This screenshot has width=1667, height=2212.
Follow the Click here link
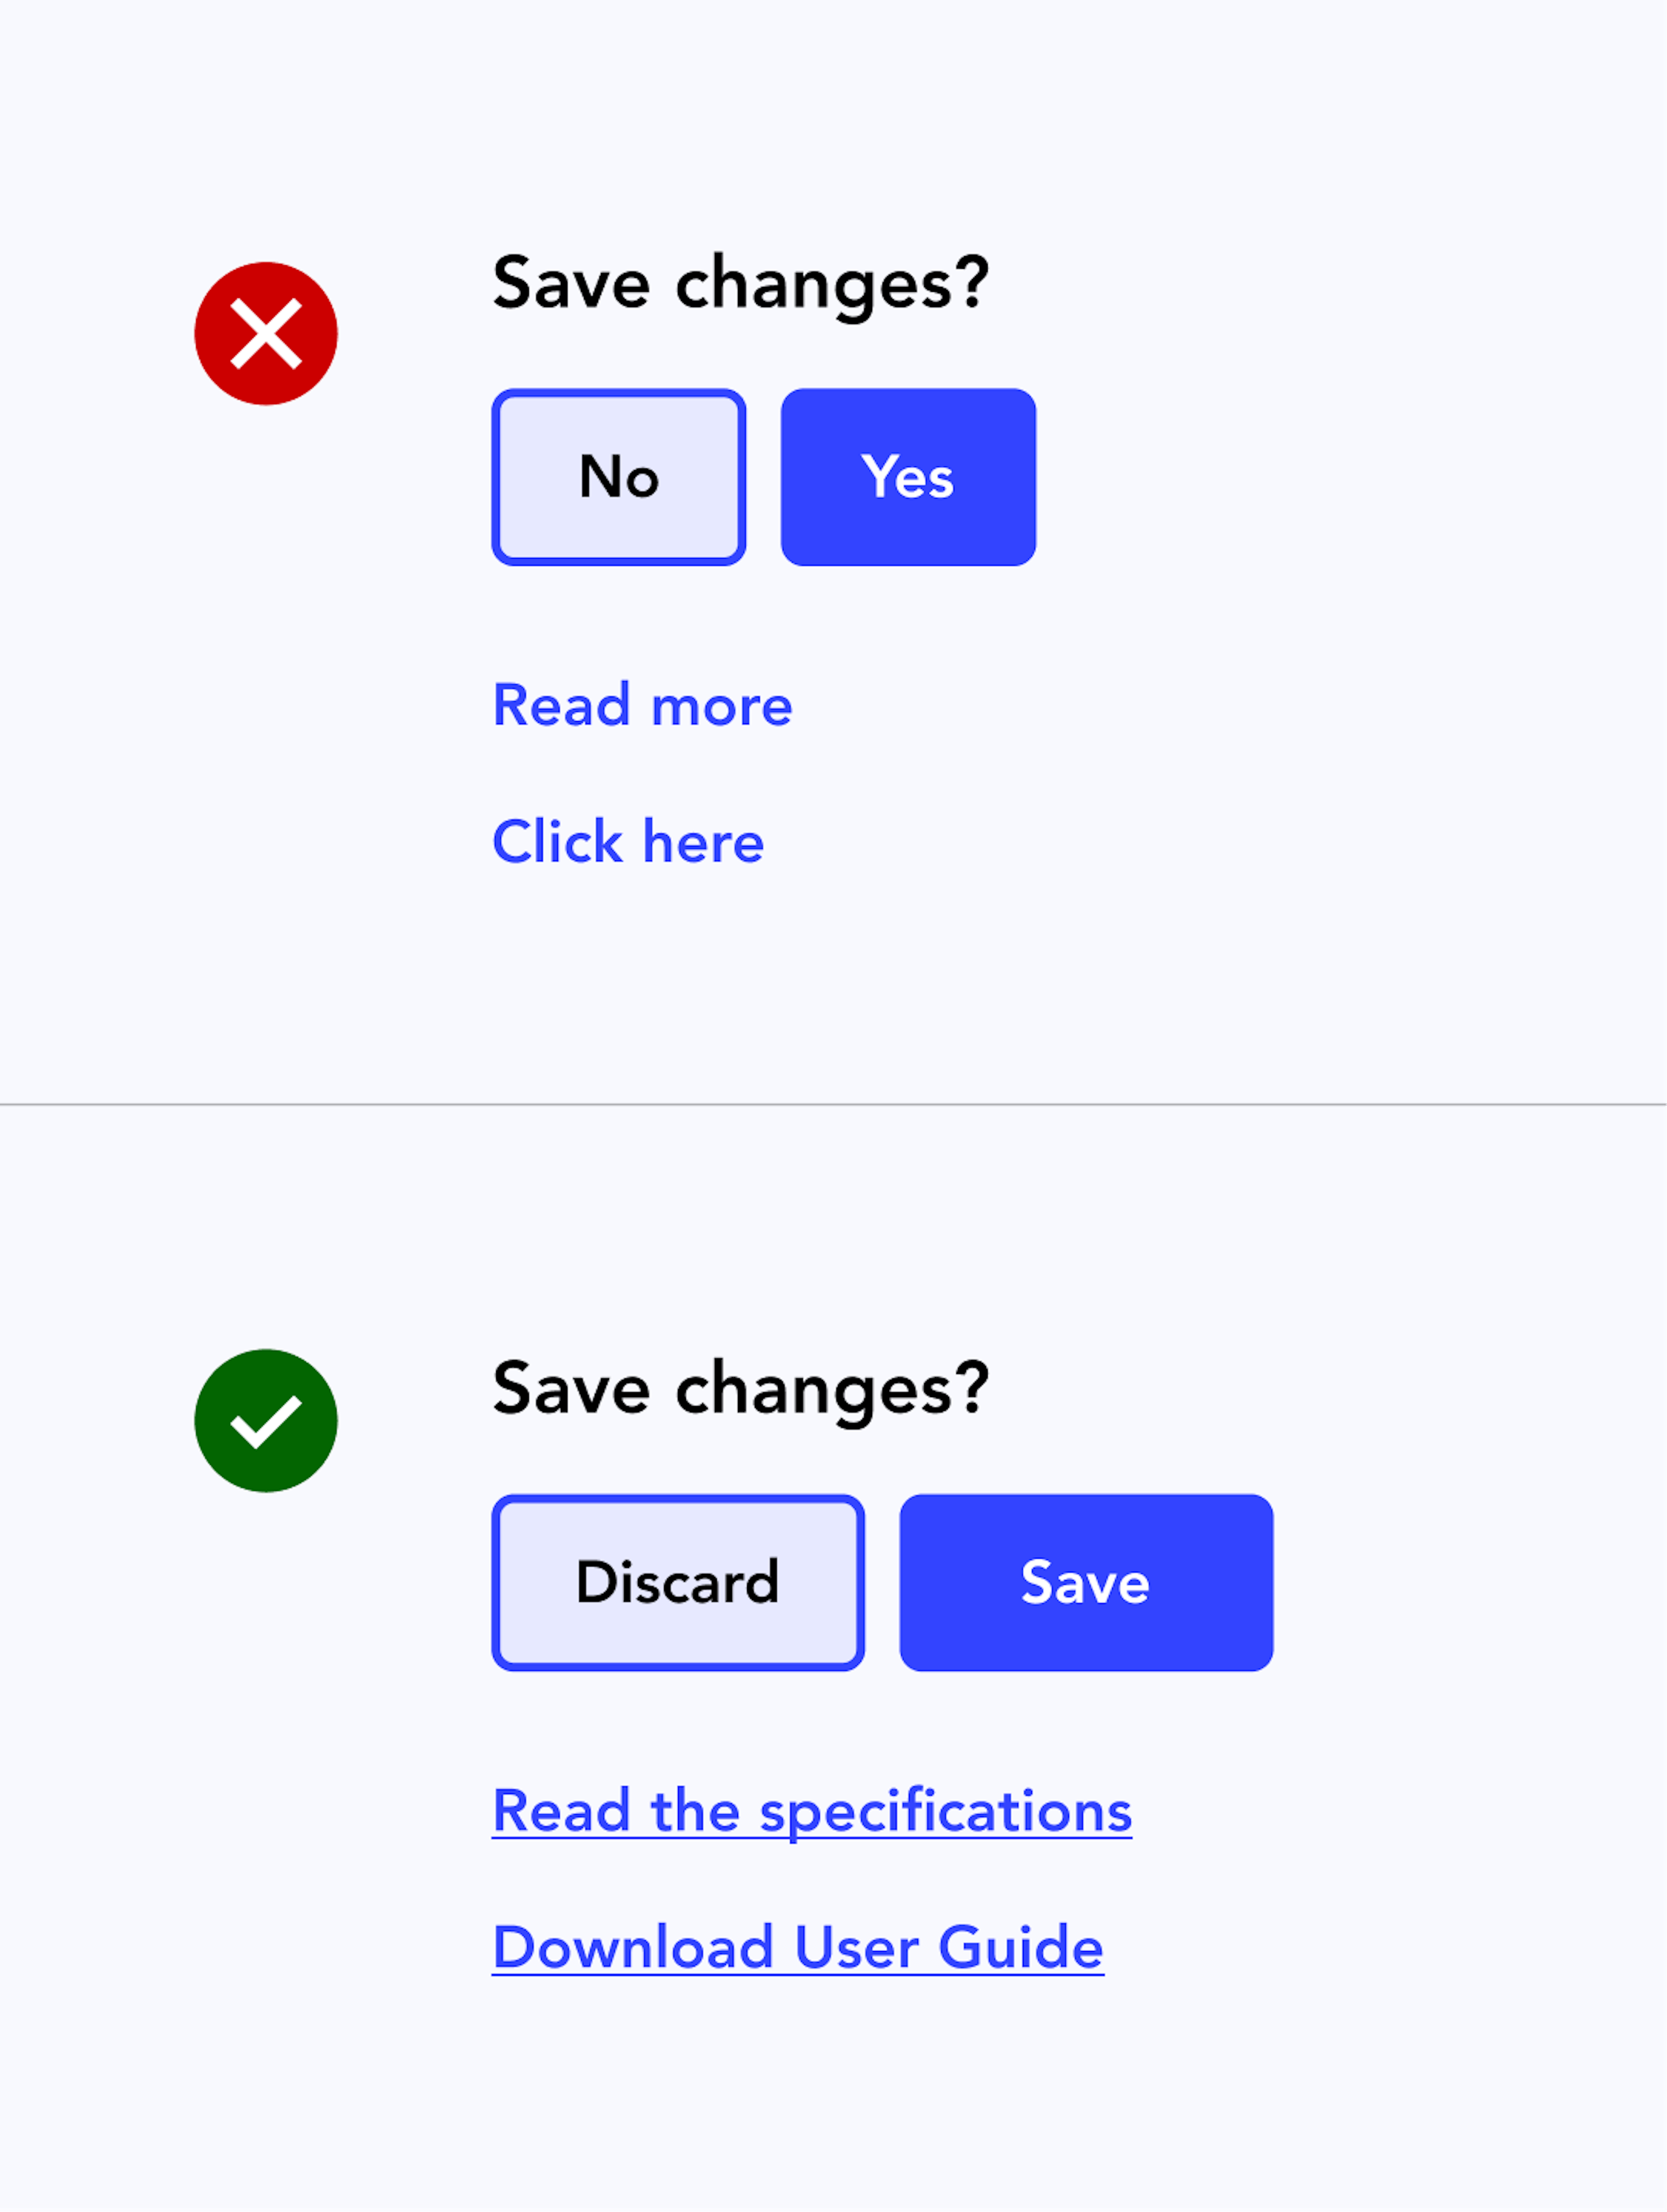628,842
